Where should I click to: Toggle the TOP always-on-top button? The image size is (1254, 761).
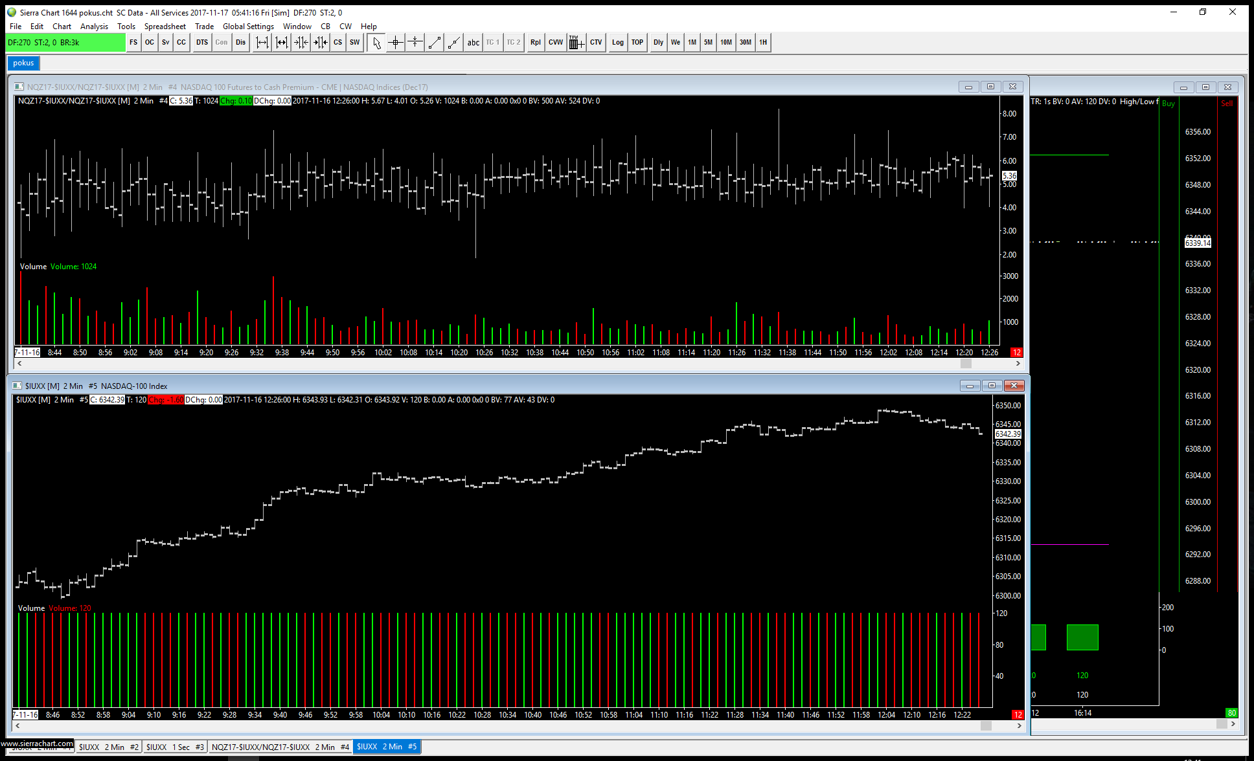(637, 43)
